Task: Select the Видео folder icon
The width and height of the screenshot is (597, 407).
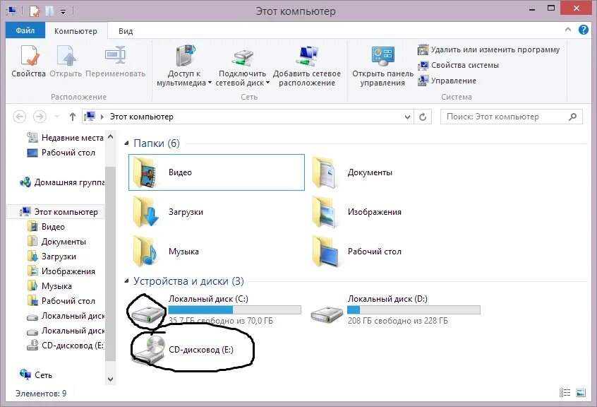Action: click(x=145, y=172)
